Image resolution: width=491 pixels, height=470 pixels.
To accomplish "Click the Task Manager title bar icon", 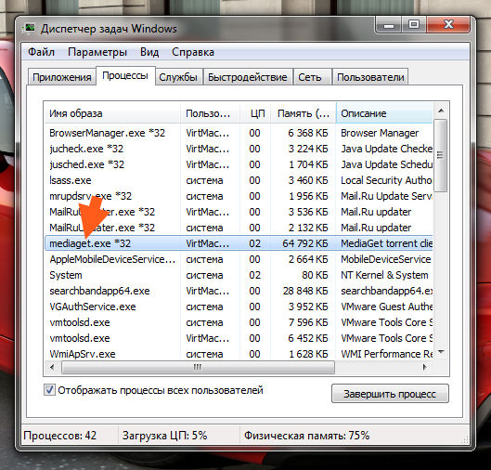I will [30, 29].
